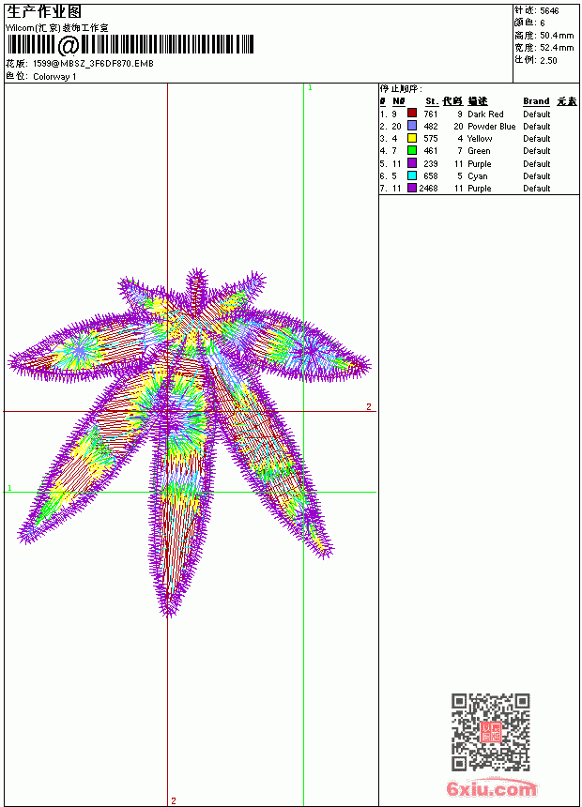Image resolution: width=582 pixels, height=807 pixels.
Task: Click the 停止顺序 heading
Action: (401, 88)
